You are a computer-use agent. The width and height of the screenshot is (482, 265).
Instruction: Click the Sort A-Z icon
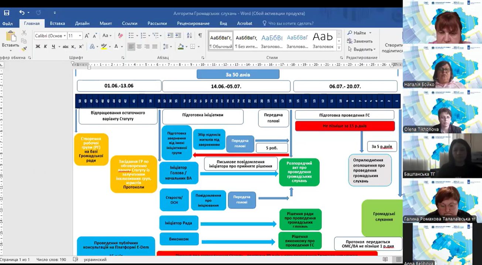click(189, 36)
